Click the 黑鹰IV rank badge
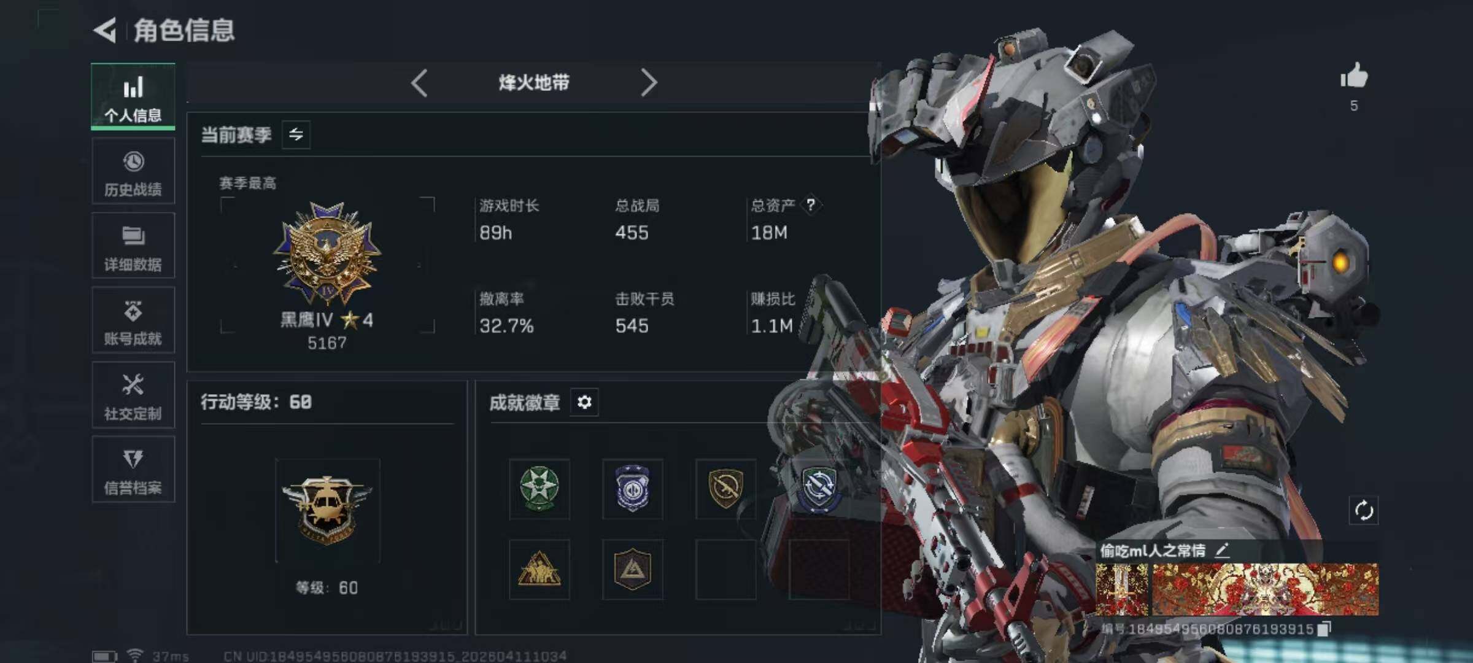Screen dimensions: 1473x663 (327, 253)
